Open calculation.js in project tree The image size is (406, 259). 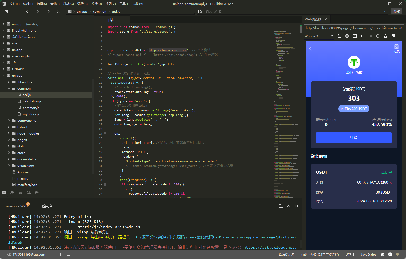(x=32, y=101)
